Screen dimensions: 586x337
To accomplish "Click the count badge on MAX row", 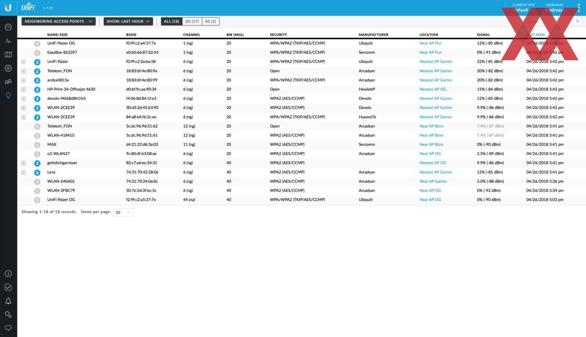I will (37, 145).
